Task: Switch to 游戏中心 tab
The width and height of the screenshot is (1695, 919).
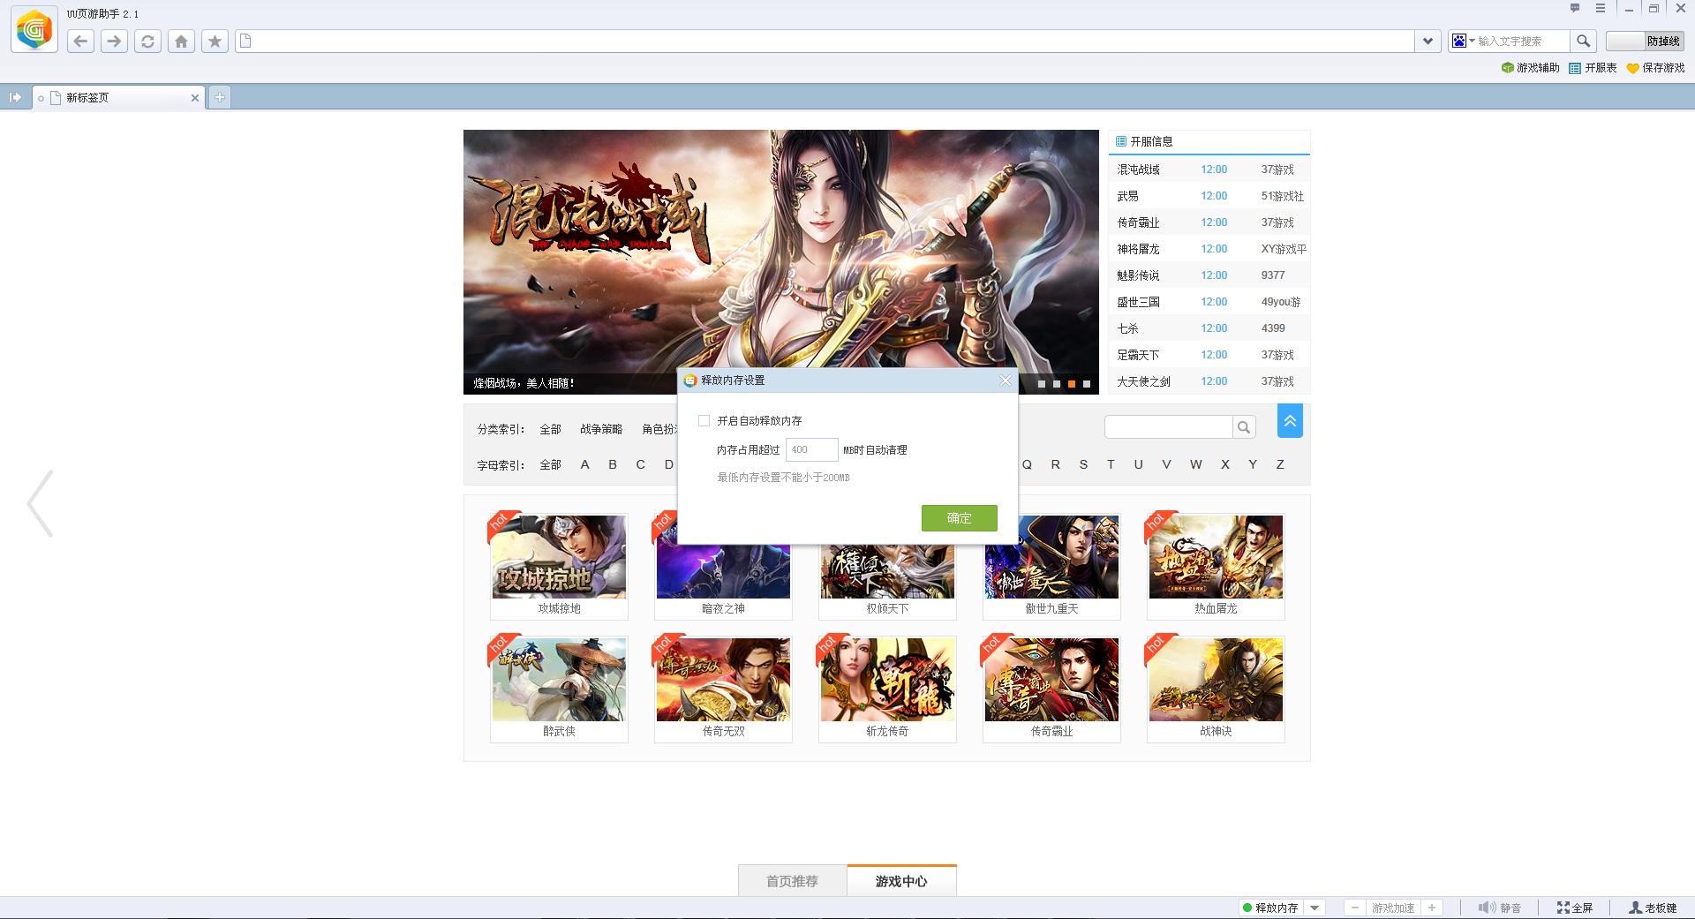Action: coord(901,881)
